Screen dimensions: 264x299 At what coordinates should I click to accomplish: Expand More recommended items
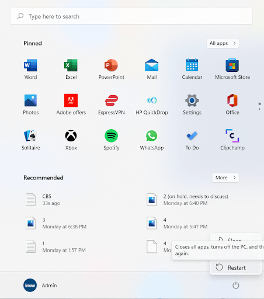click(x=225, y=178)
